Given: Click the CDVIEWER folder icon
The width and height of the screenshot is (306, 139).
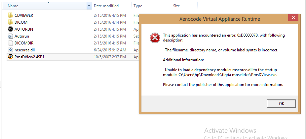Looking at the screenshot, I should [x=10, y=15].
